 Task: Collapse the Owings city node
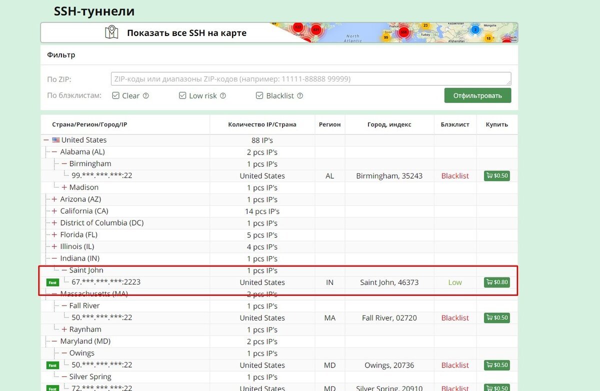(64, 353)
